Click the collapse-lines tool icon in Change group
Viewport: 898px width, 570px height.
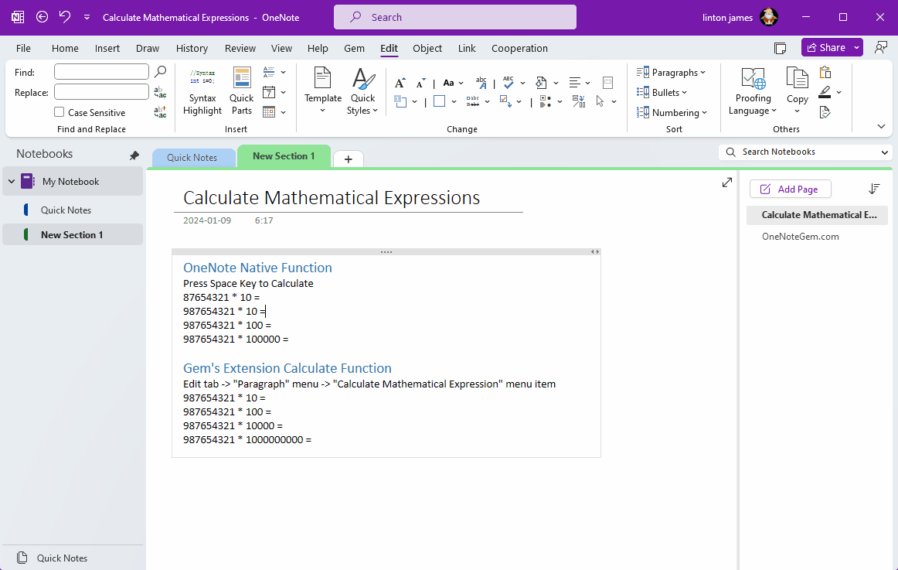[578, 101]
